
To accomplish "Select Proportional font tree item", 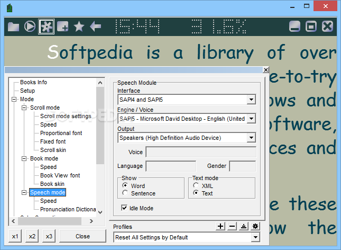I will coord(61,133).
